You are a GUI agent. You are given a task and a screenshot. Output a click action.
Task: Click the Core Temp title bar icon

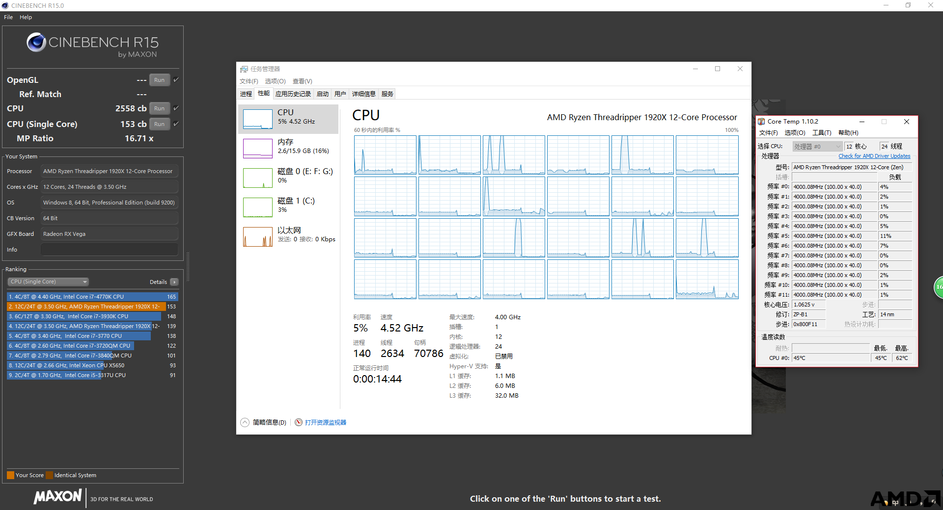(761, 122)
